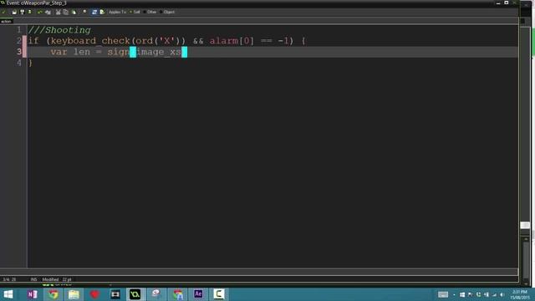This screenshot has height=301, width=535.
Task: Select the Other radio button
Action: [150, 12]
